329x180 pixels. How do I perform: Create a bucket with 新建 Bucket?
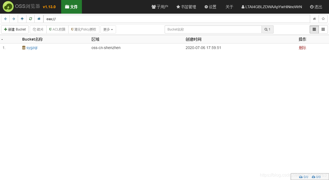(x=15, y=29)
